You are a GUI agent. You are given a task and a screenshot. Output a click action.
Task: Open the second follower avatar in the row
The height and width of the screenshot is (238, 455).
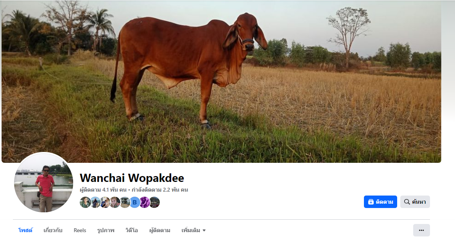[x=95, y=202]
